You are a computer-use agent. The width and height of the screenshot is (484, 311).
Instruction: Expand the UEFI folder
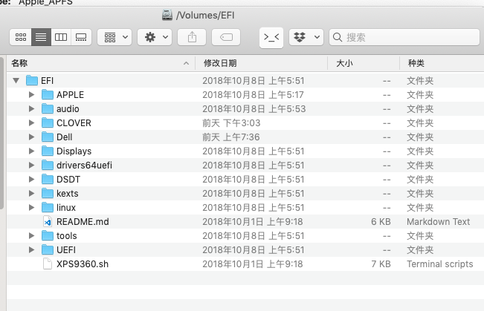point(31,250)
